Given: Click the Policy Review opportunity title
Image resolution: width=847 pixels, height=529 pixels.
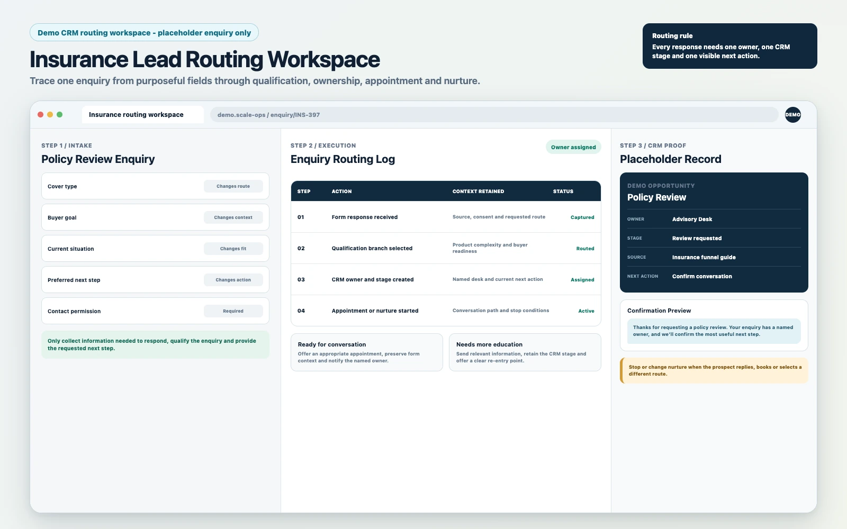Looking at the screenshot, I should tap(656, 197).
